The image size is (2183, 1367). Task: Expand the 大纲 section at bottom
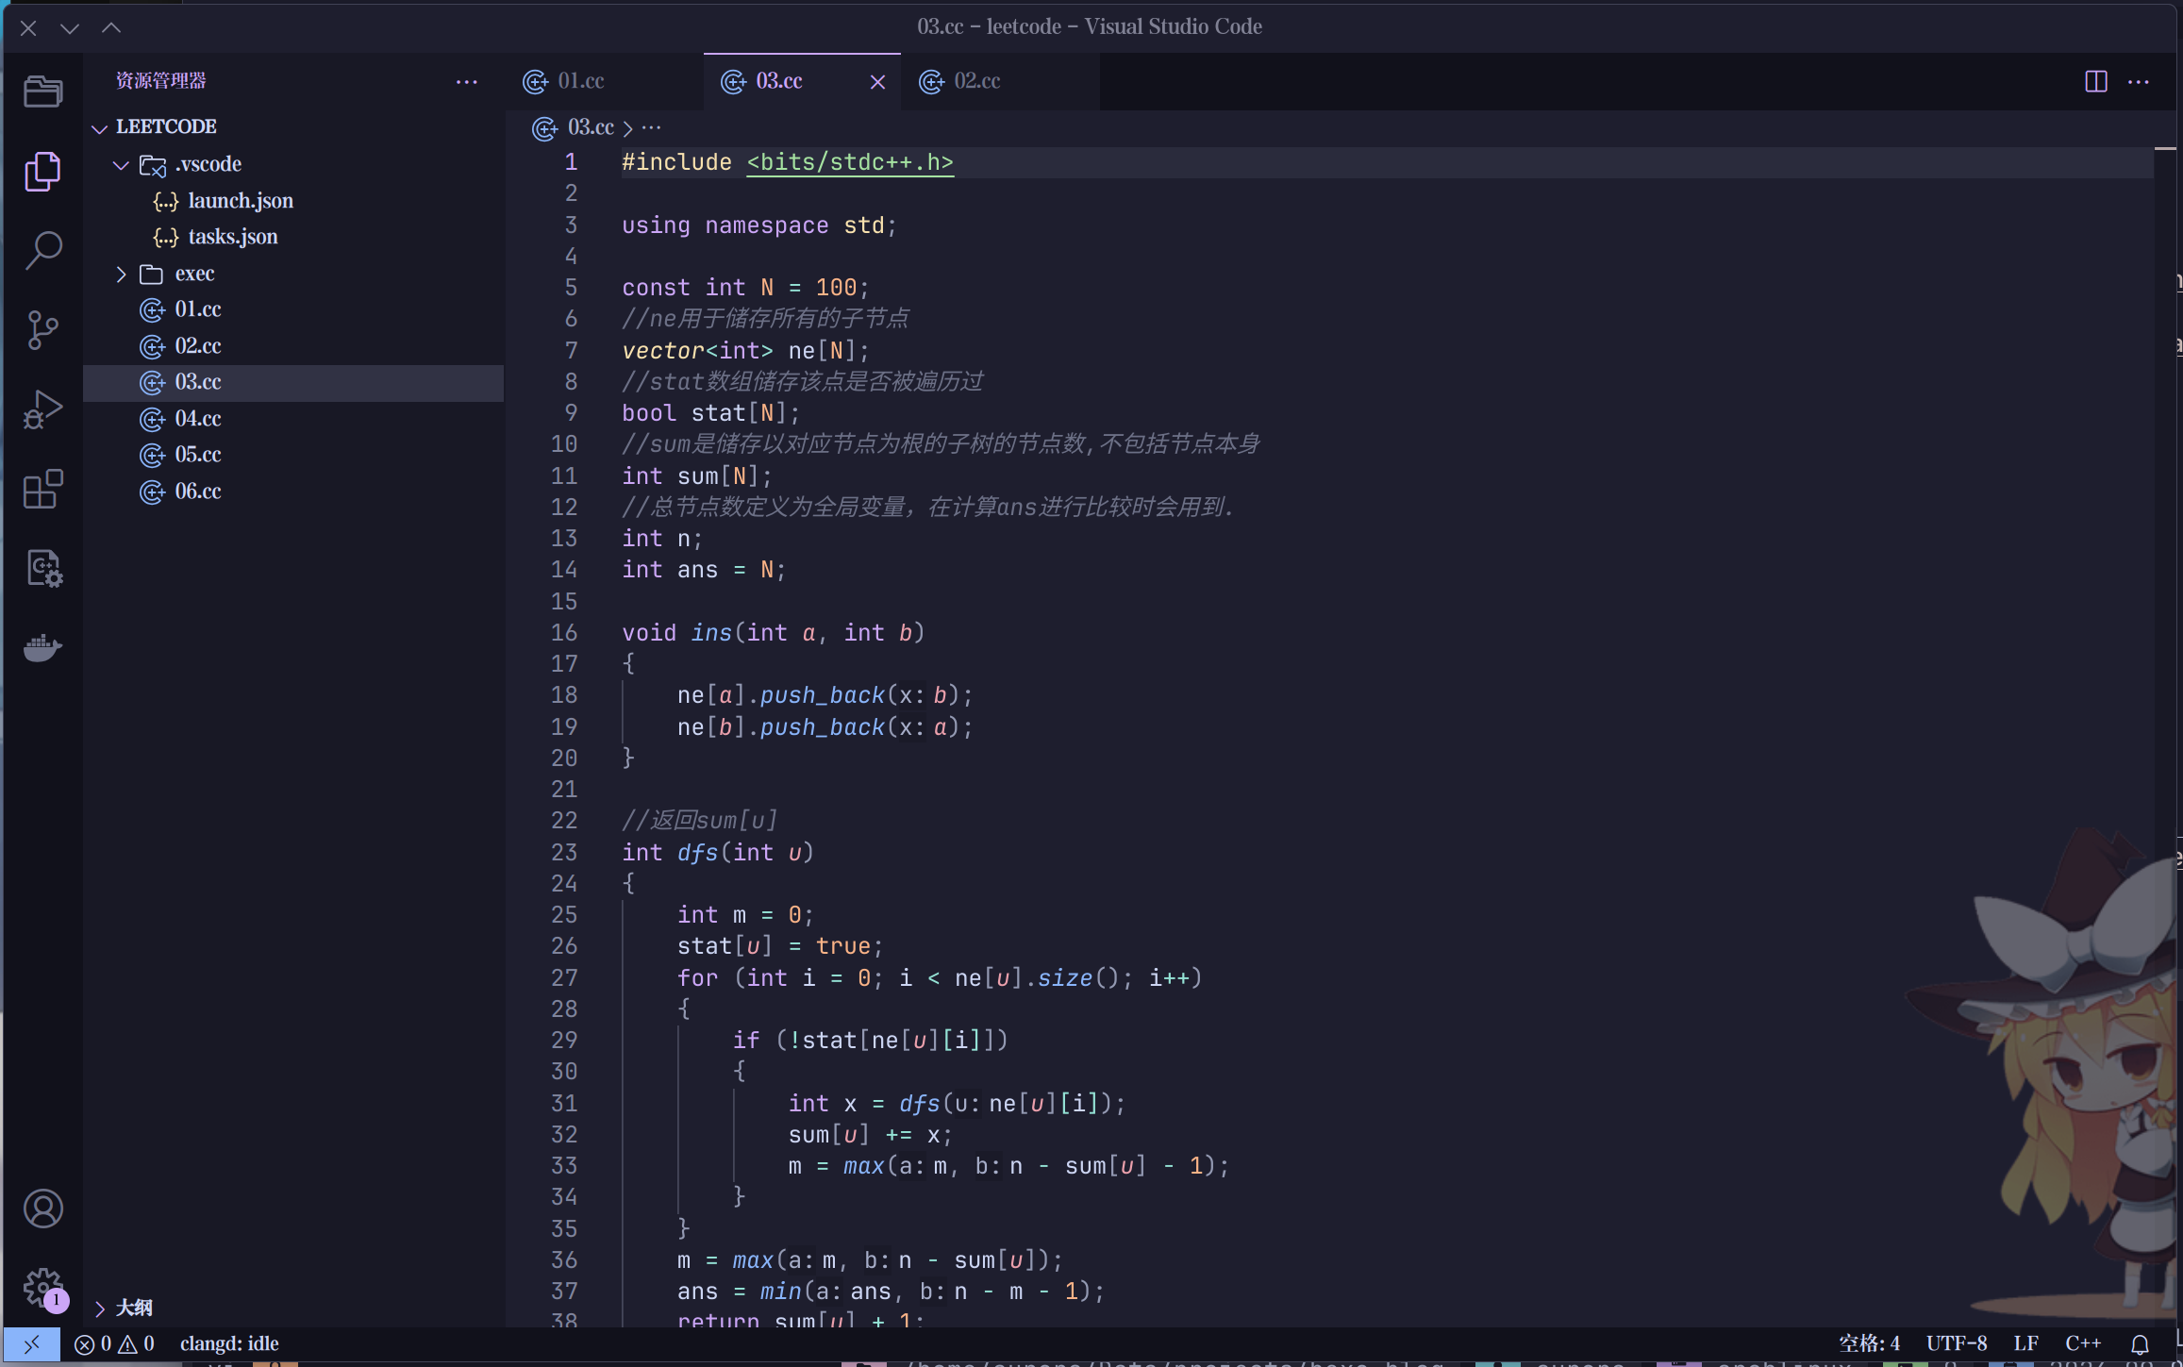(x=99, y=1306)
